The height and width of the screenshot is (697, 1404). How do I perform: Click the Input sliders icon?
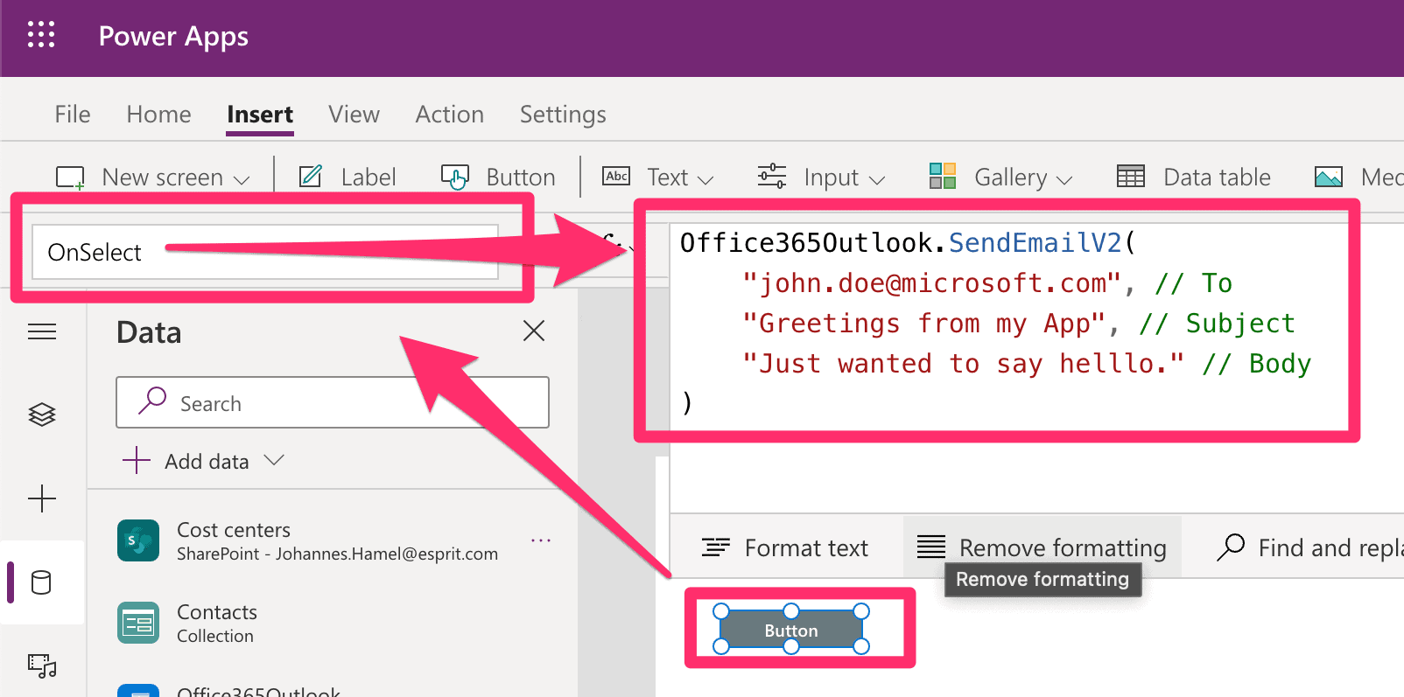coord(772,177)
